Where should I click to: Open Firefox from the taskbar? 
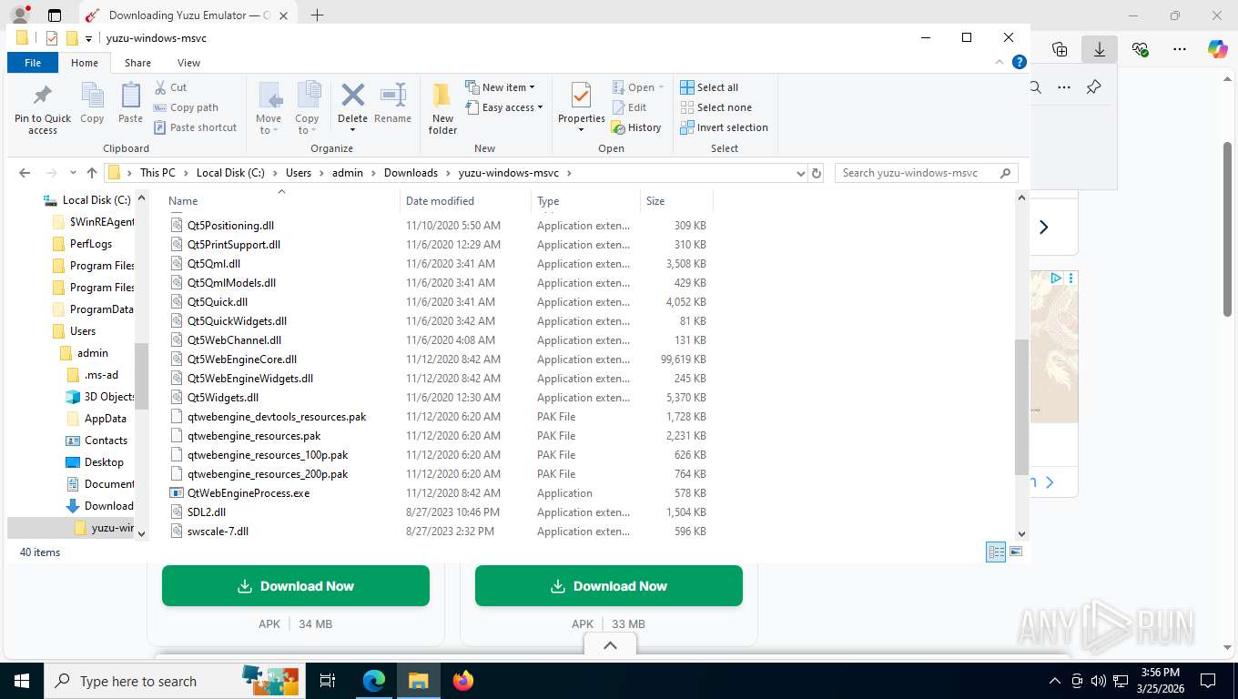pyautogui.click(x=463, y=681)
